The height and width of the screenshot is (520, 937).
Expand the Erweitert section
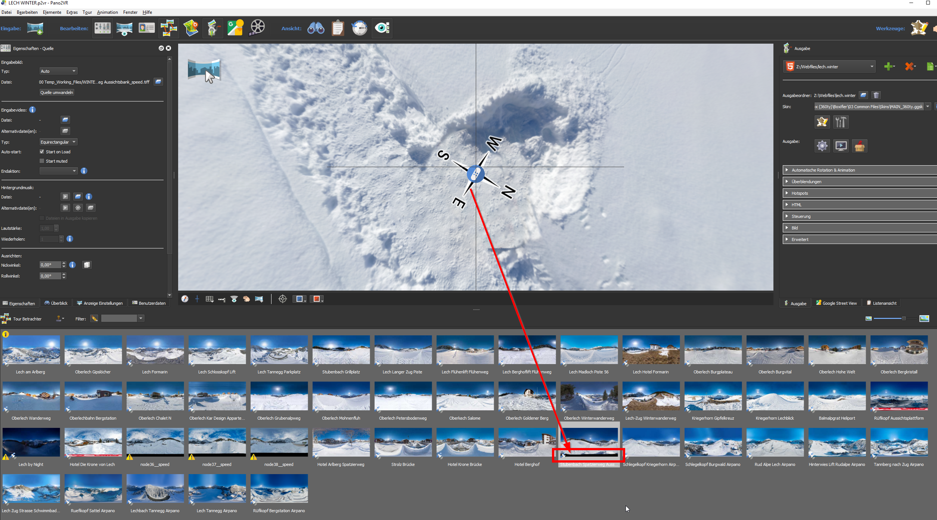click(x=860, y=239)
